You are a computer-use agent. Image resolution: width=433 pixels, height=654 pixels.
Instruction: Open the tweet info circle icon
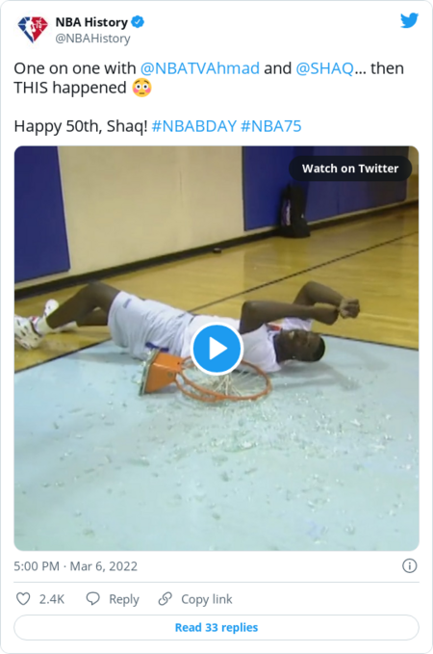[x=409, y=566]
